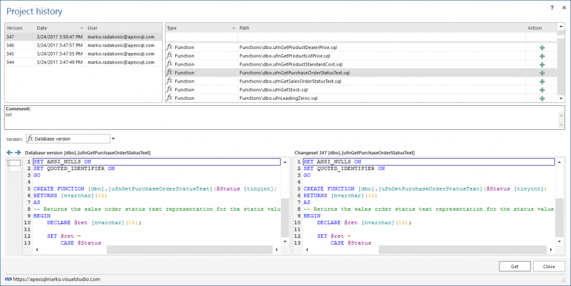The width and height of the screenshot is (571, 286).
Task: Open the Version dropdown arrow
Action: coord(113,139)
